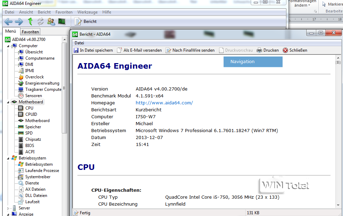343x216 pixels.
Task: Open the Werkzeuge menu
Action: coord(87,12)
